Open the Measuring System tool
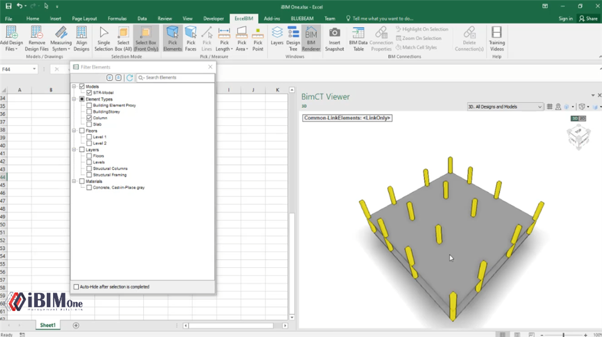This screenshot has width=602, height=337. coord(61,39)
